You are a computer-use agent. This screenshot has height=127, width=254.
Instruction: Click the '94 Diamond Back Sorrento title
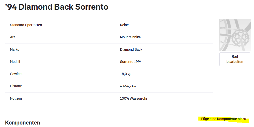click(x=57, y=7)
